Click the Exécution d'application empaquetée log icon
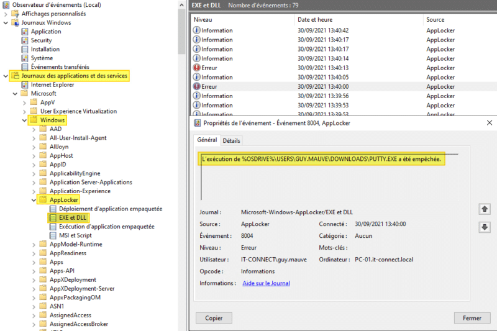The image size is (497, 331). click(x=53, y=227)
